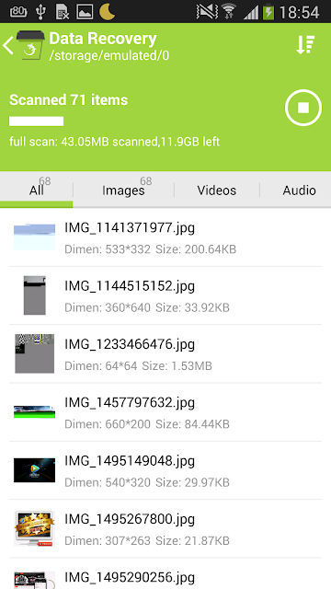Open the sort order icon

(305, 45)
